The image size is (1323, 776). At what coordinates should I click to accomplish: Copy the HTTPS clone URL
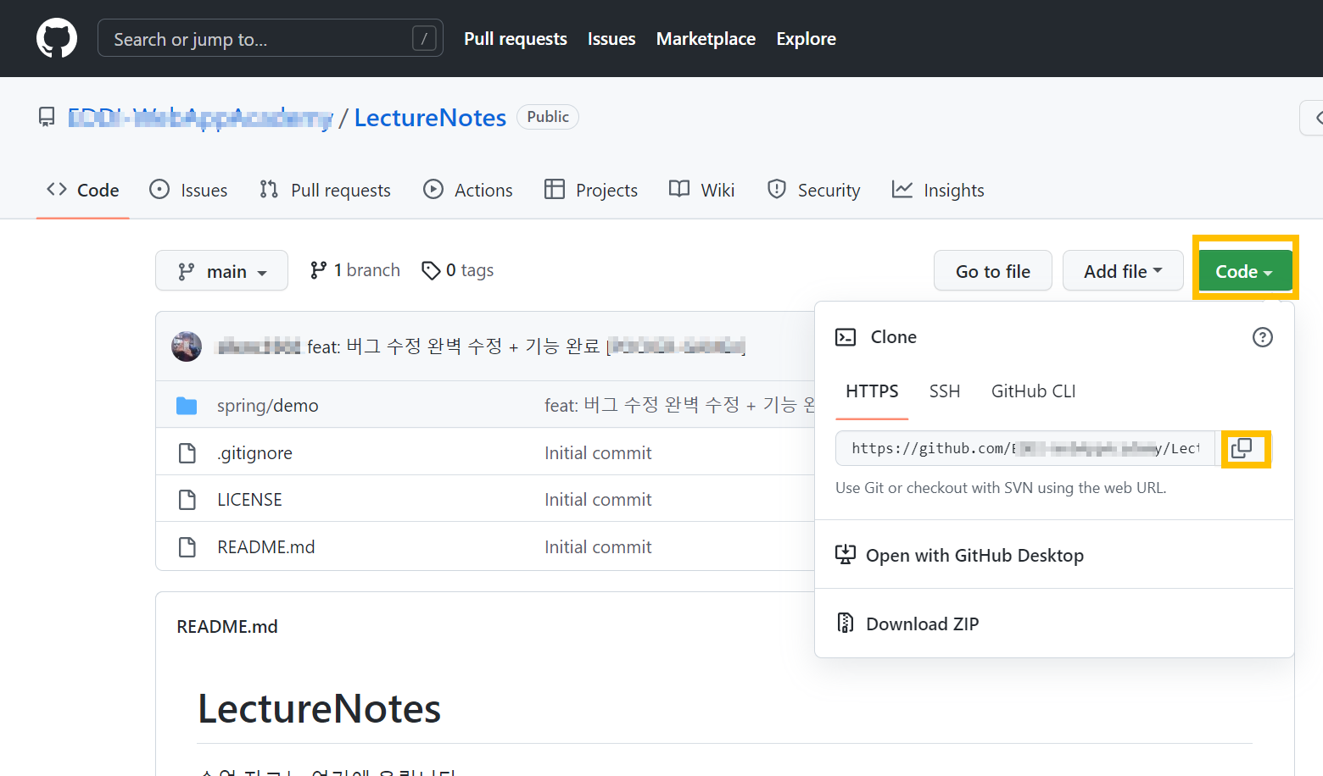pyautogui.click(x=1245, y=448)
